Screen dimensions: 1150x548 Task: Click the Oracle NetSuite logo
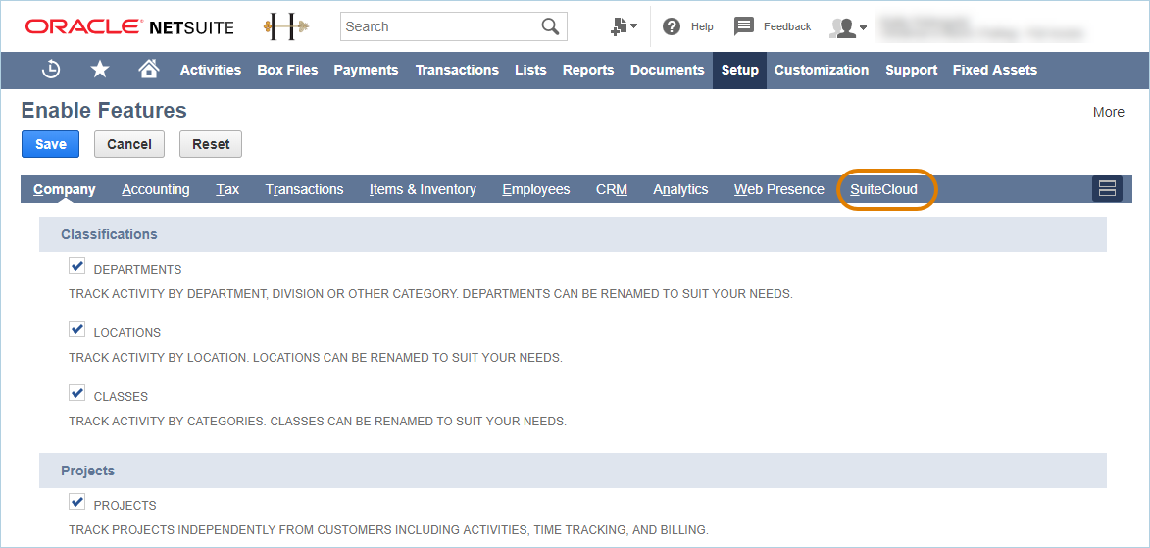click(x=129, y=27)
